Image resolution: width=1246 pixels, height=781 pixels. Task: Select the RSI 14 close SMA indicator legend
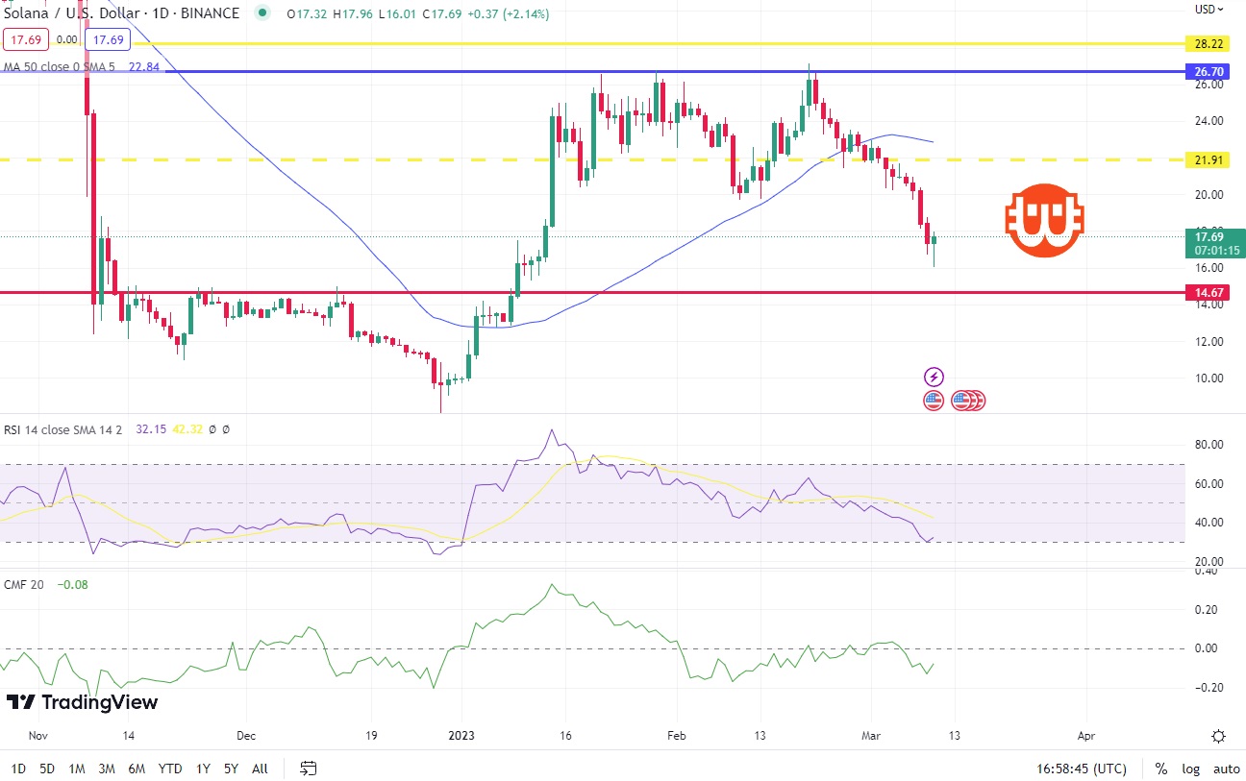(x=62, y=429)
